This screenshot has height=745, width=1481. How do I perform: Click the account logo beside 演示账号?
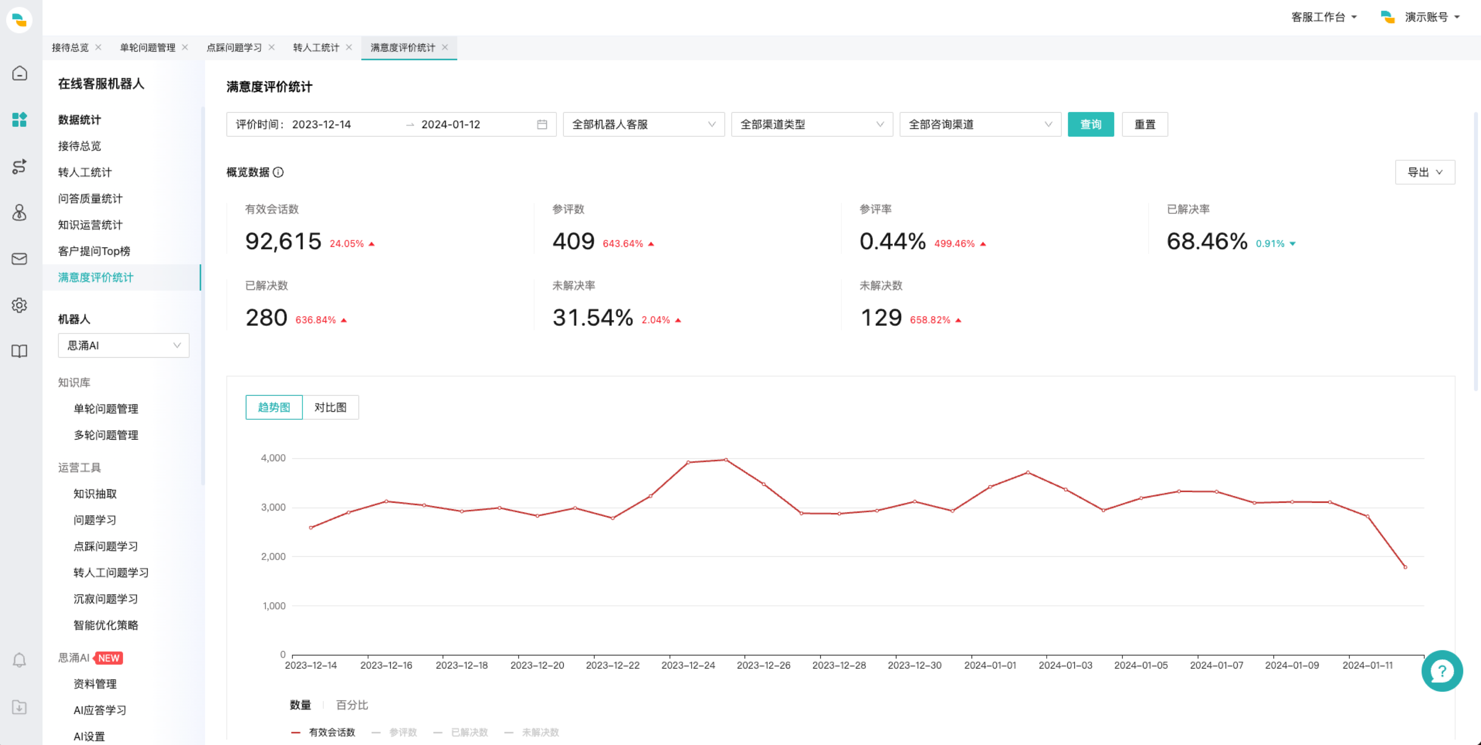pyautogui.click(x=1388, y=17)
